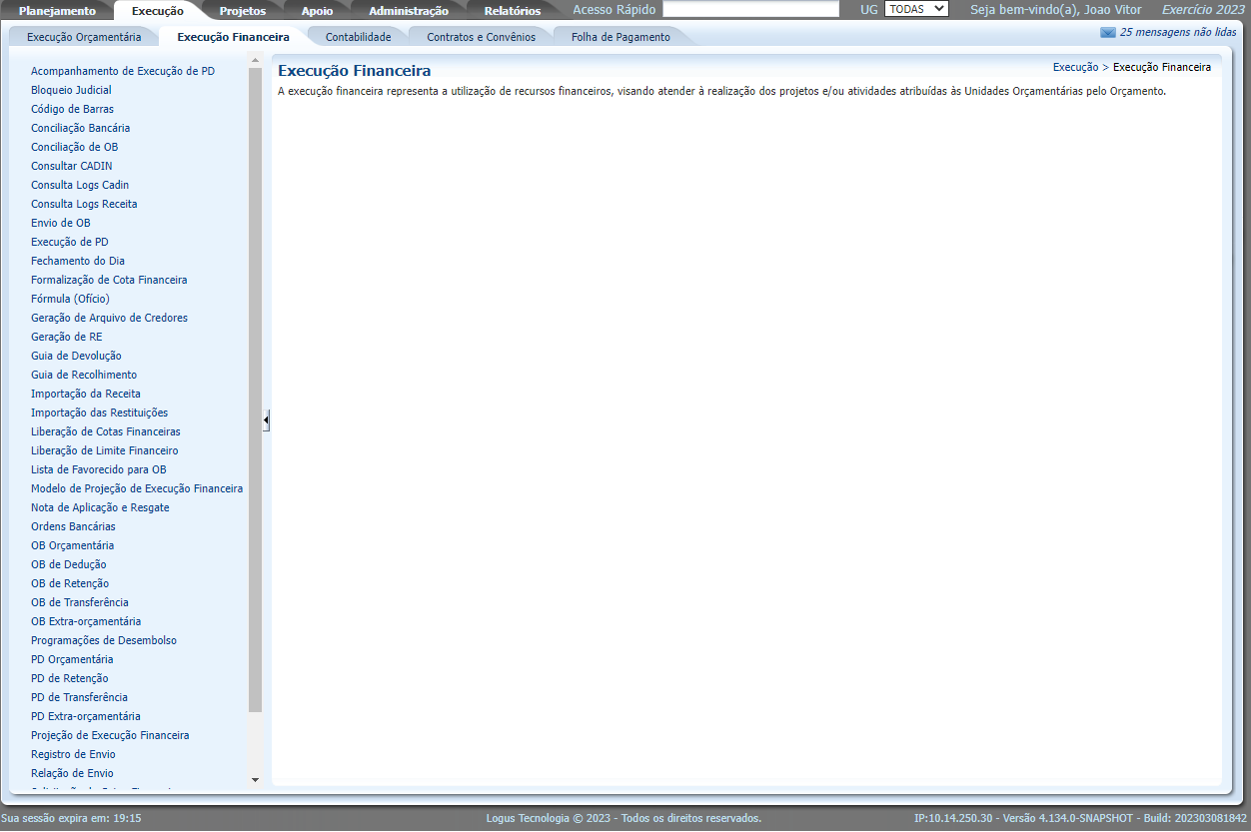The width and height of the screenshot is (1251, 832).
Task: Collapse the sidebar with the splitter arrow
Action: tap(266, 421)
